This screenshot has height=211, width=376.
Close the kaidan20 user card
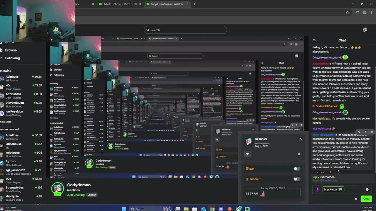pos(301,139)
